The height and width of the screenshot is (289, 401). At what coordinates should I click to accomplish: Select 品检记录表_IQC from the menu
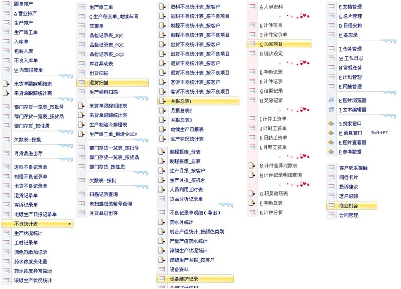point(106,35)
